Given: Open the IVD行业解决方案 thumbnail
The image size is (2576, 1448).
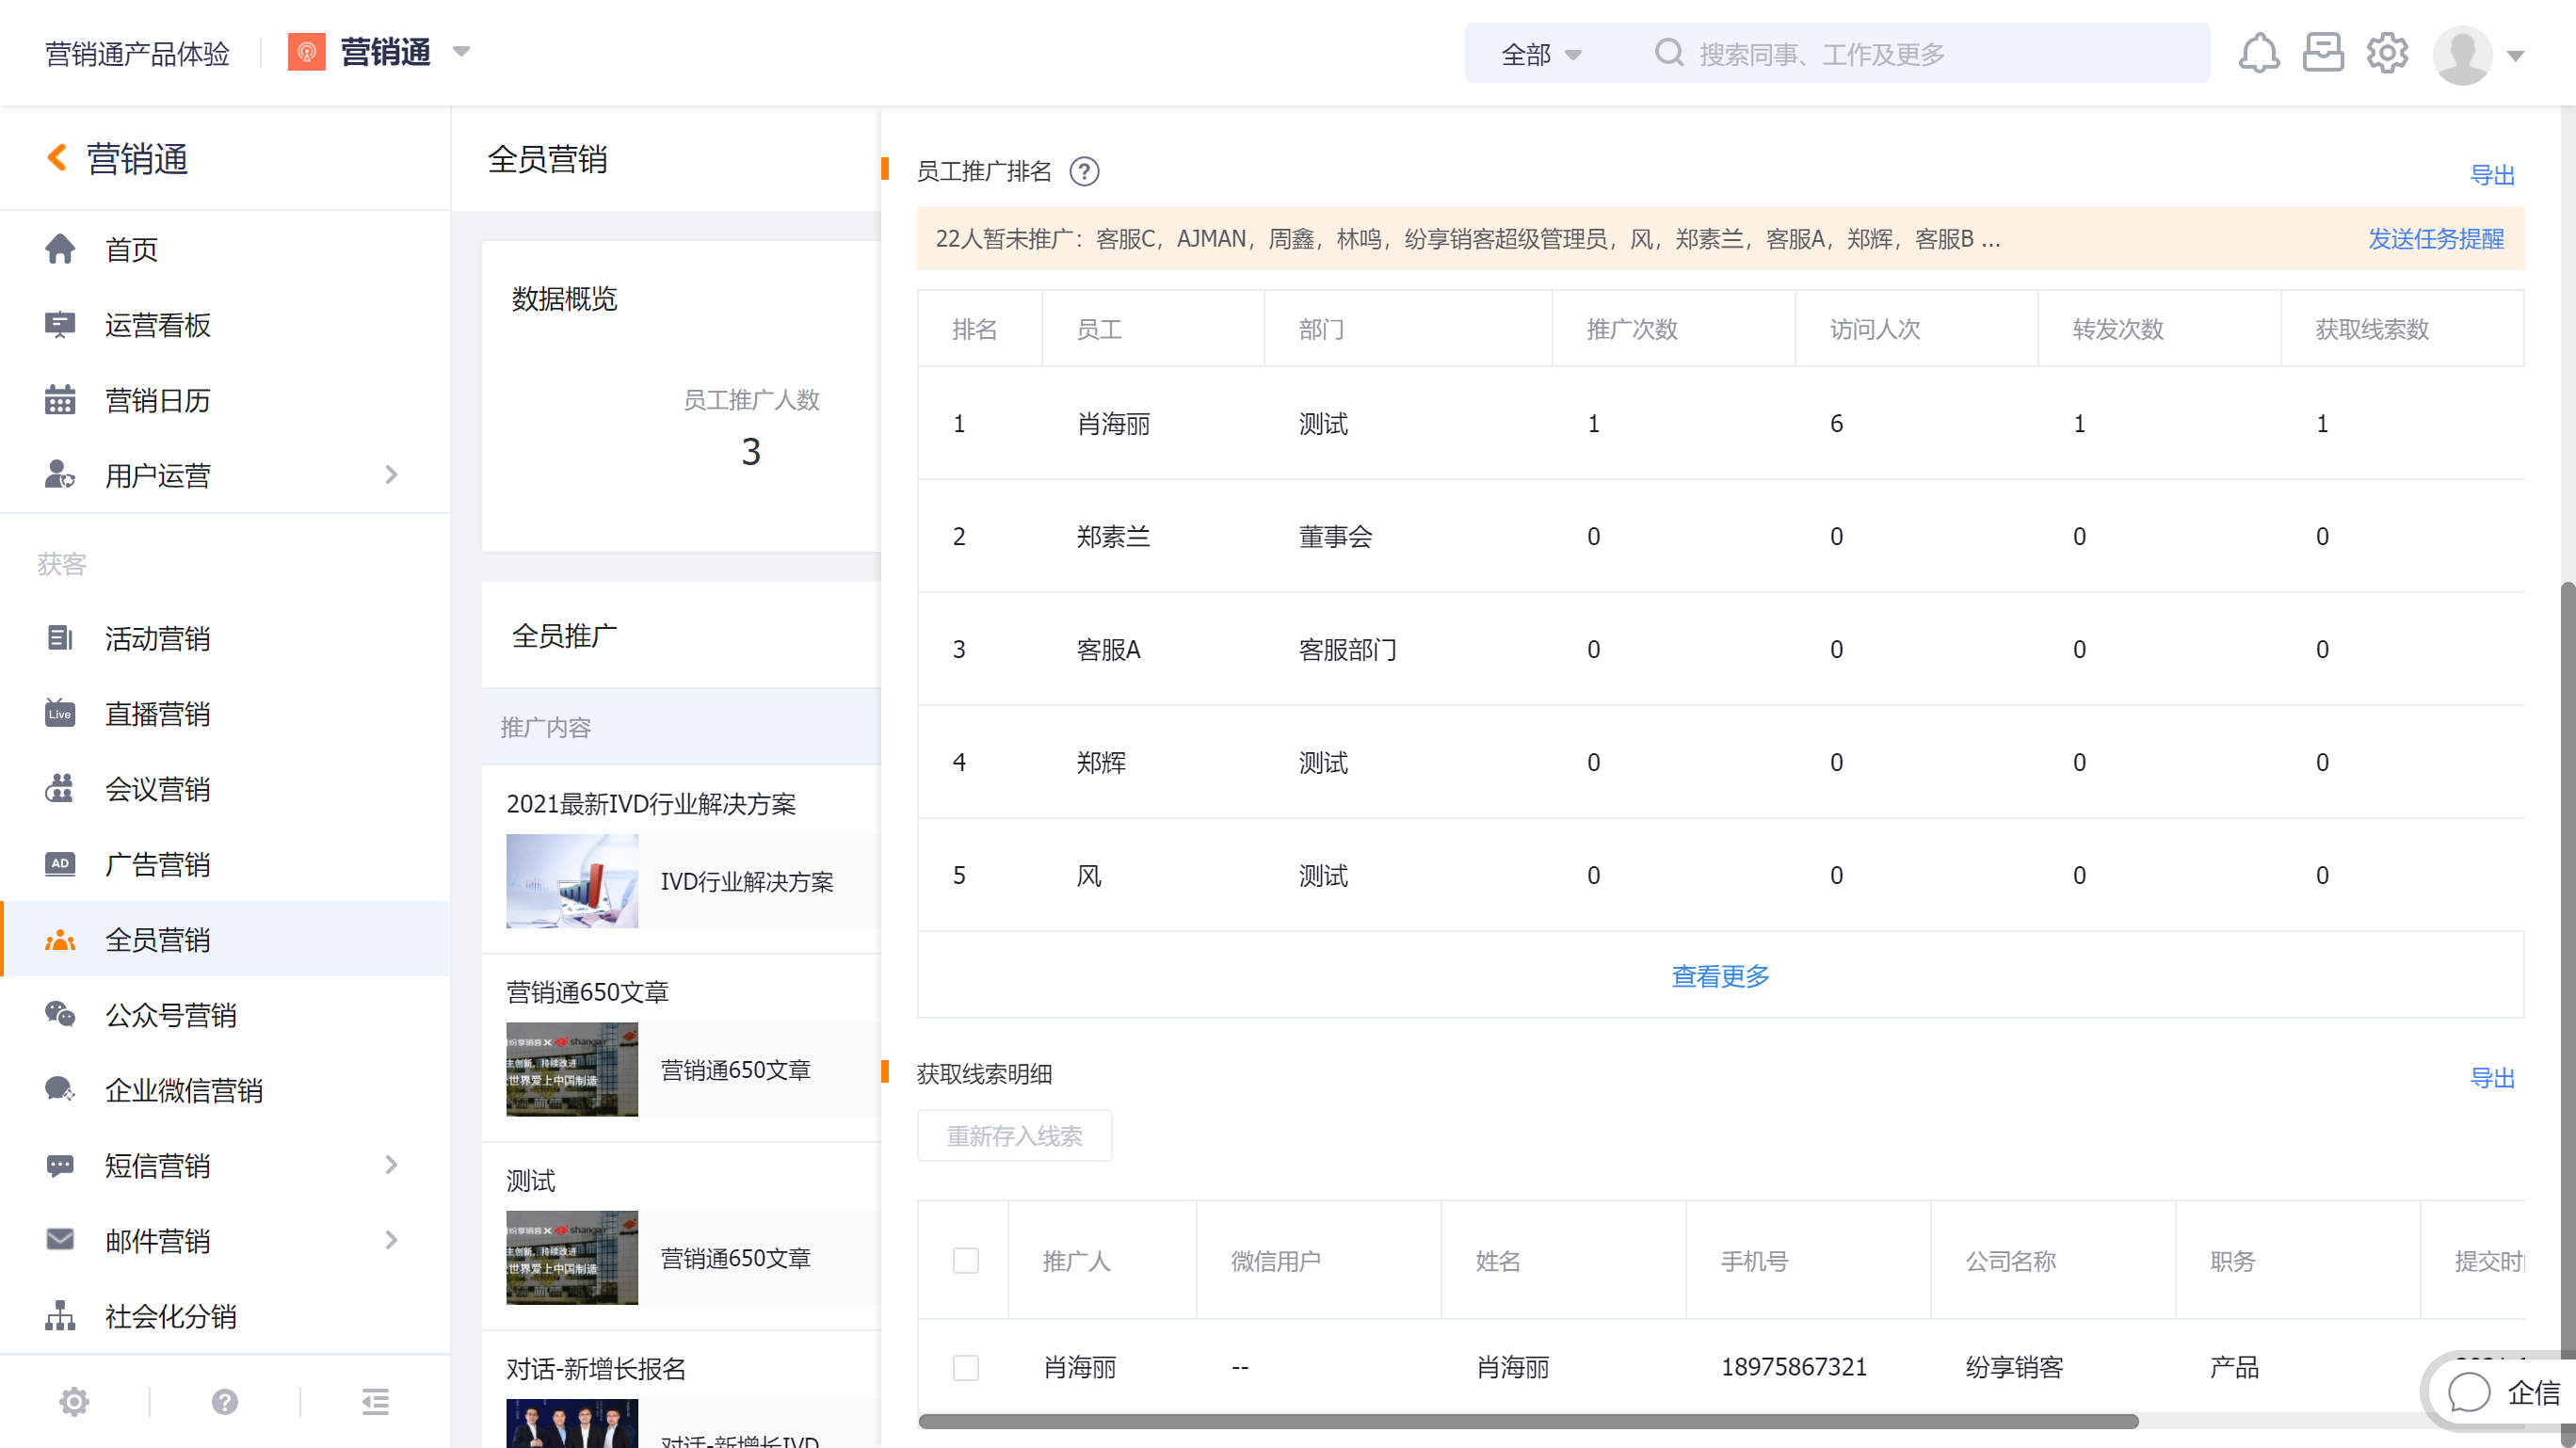Looking at the screenshot, I should (572, 881).
